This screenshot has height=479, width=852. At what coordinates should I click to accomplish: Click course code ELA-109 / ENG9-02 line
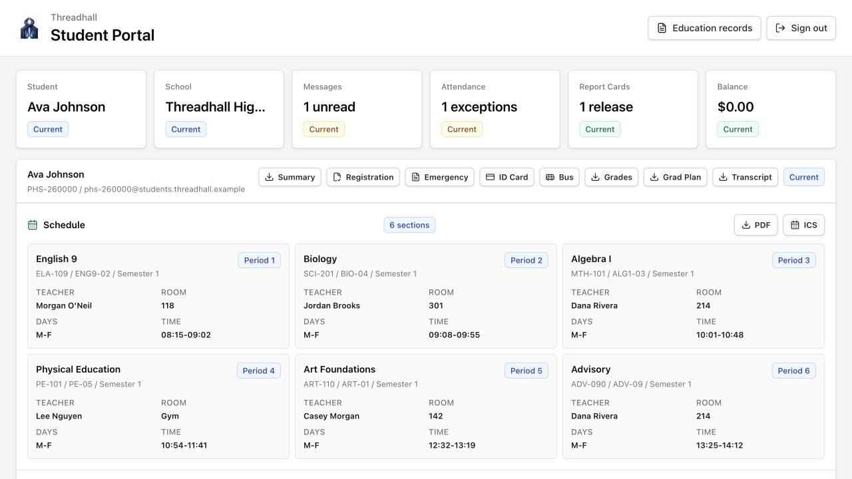point(97,273)
